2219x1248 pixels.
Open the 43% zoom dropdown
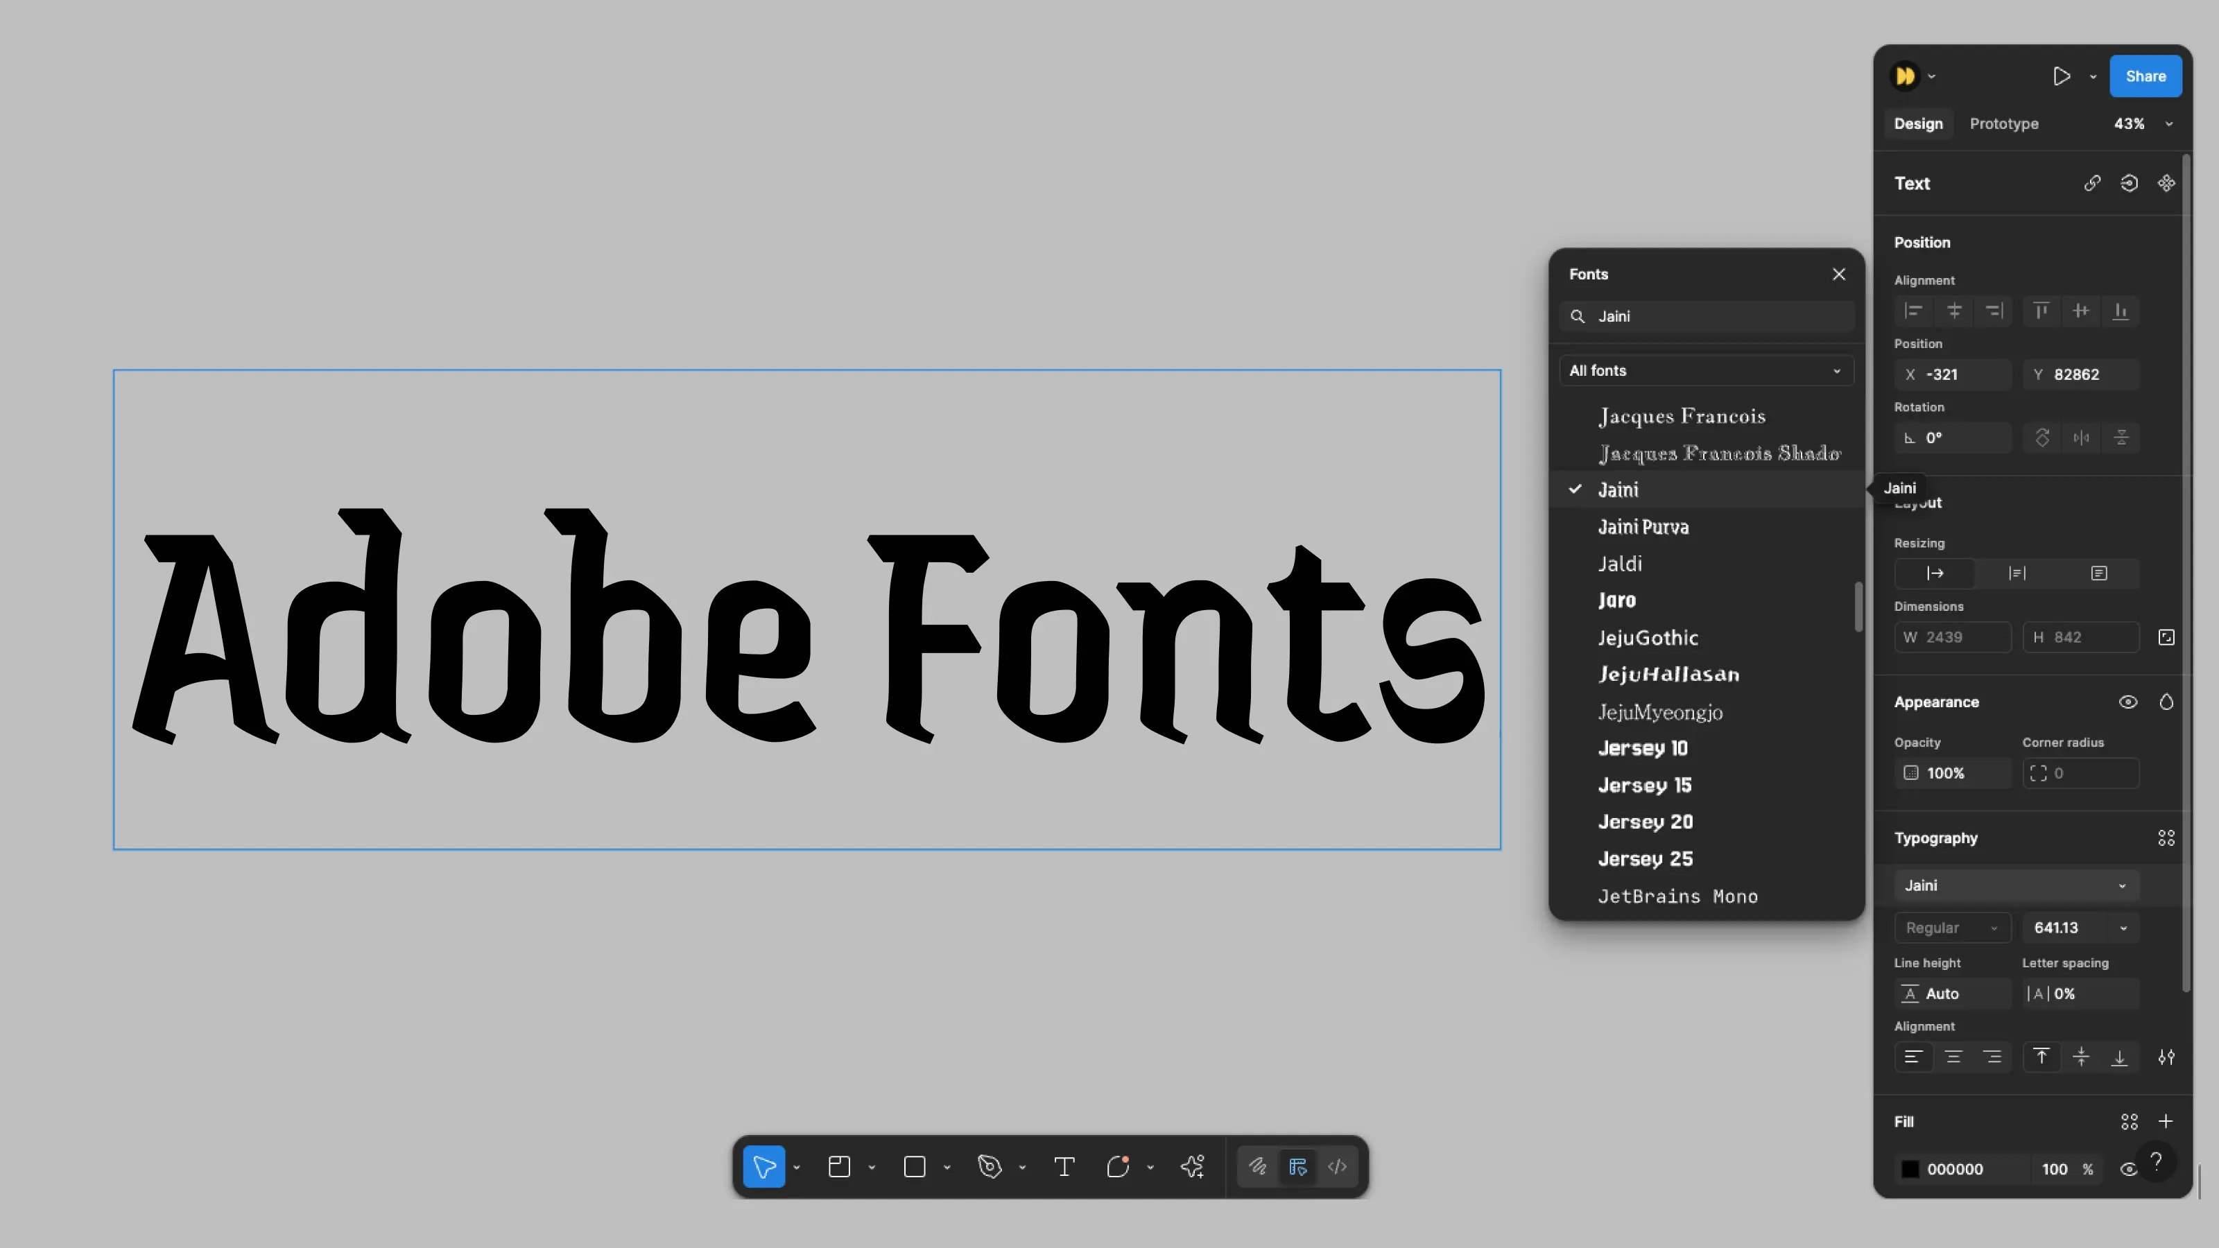point(2141,124)
